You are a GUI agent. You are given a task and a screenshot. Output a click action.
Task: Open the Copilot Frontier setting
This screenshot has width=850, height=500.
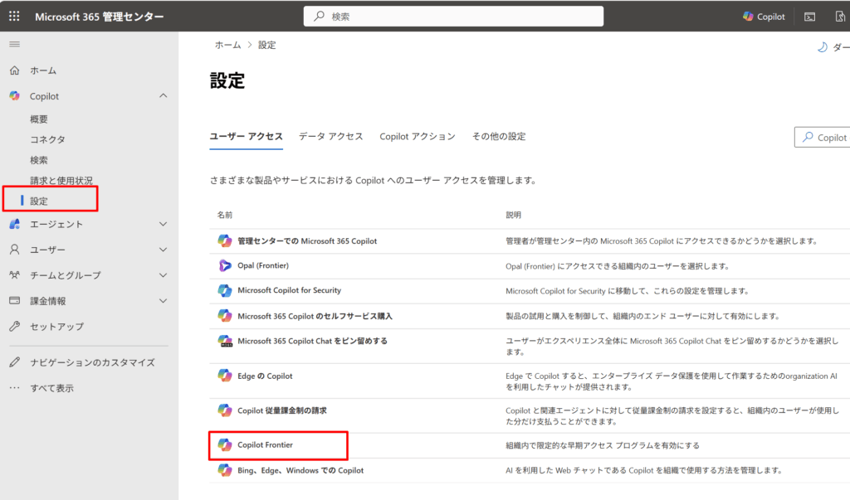[x=265, y=445]
